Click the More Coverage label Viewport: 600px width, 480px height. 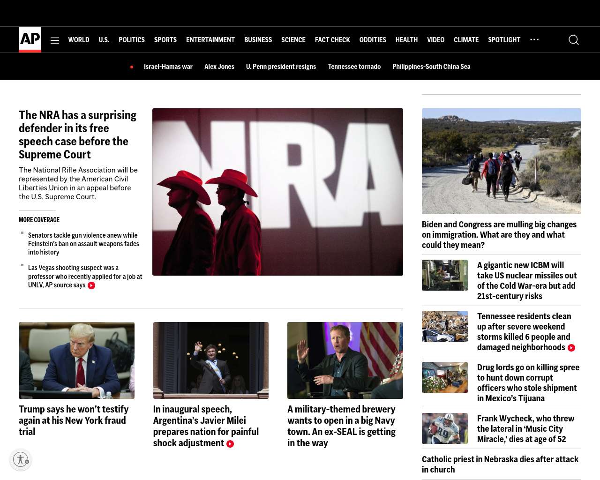coord(39,220)
